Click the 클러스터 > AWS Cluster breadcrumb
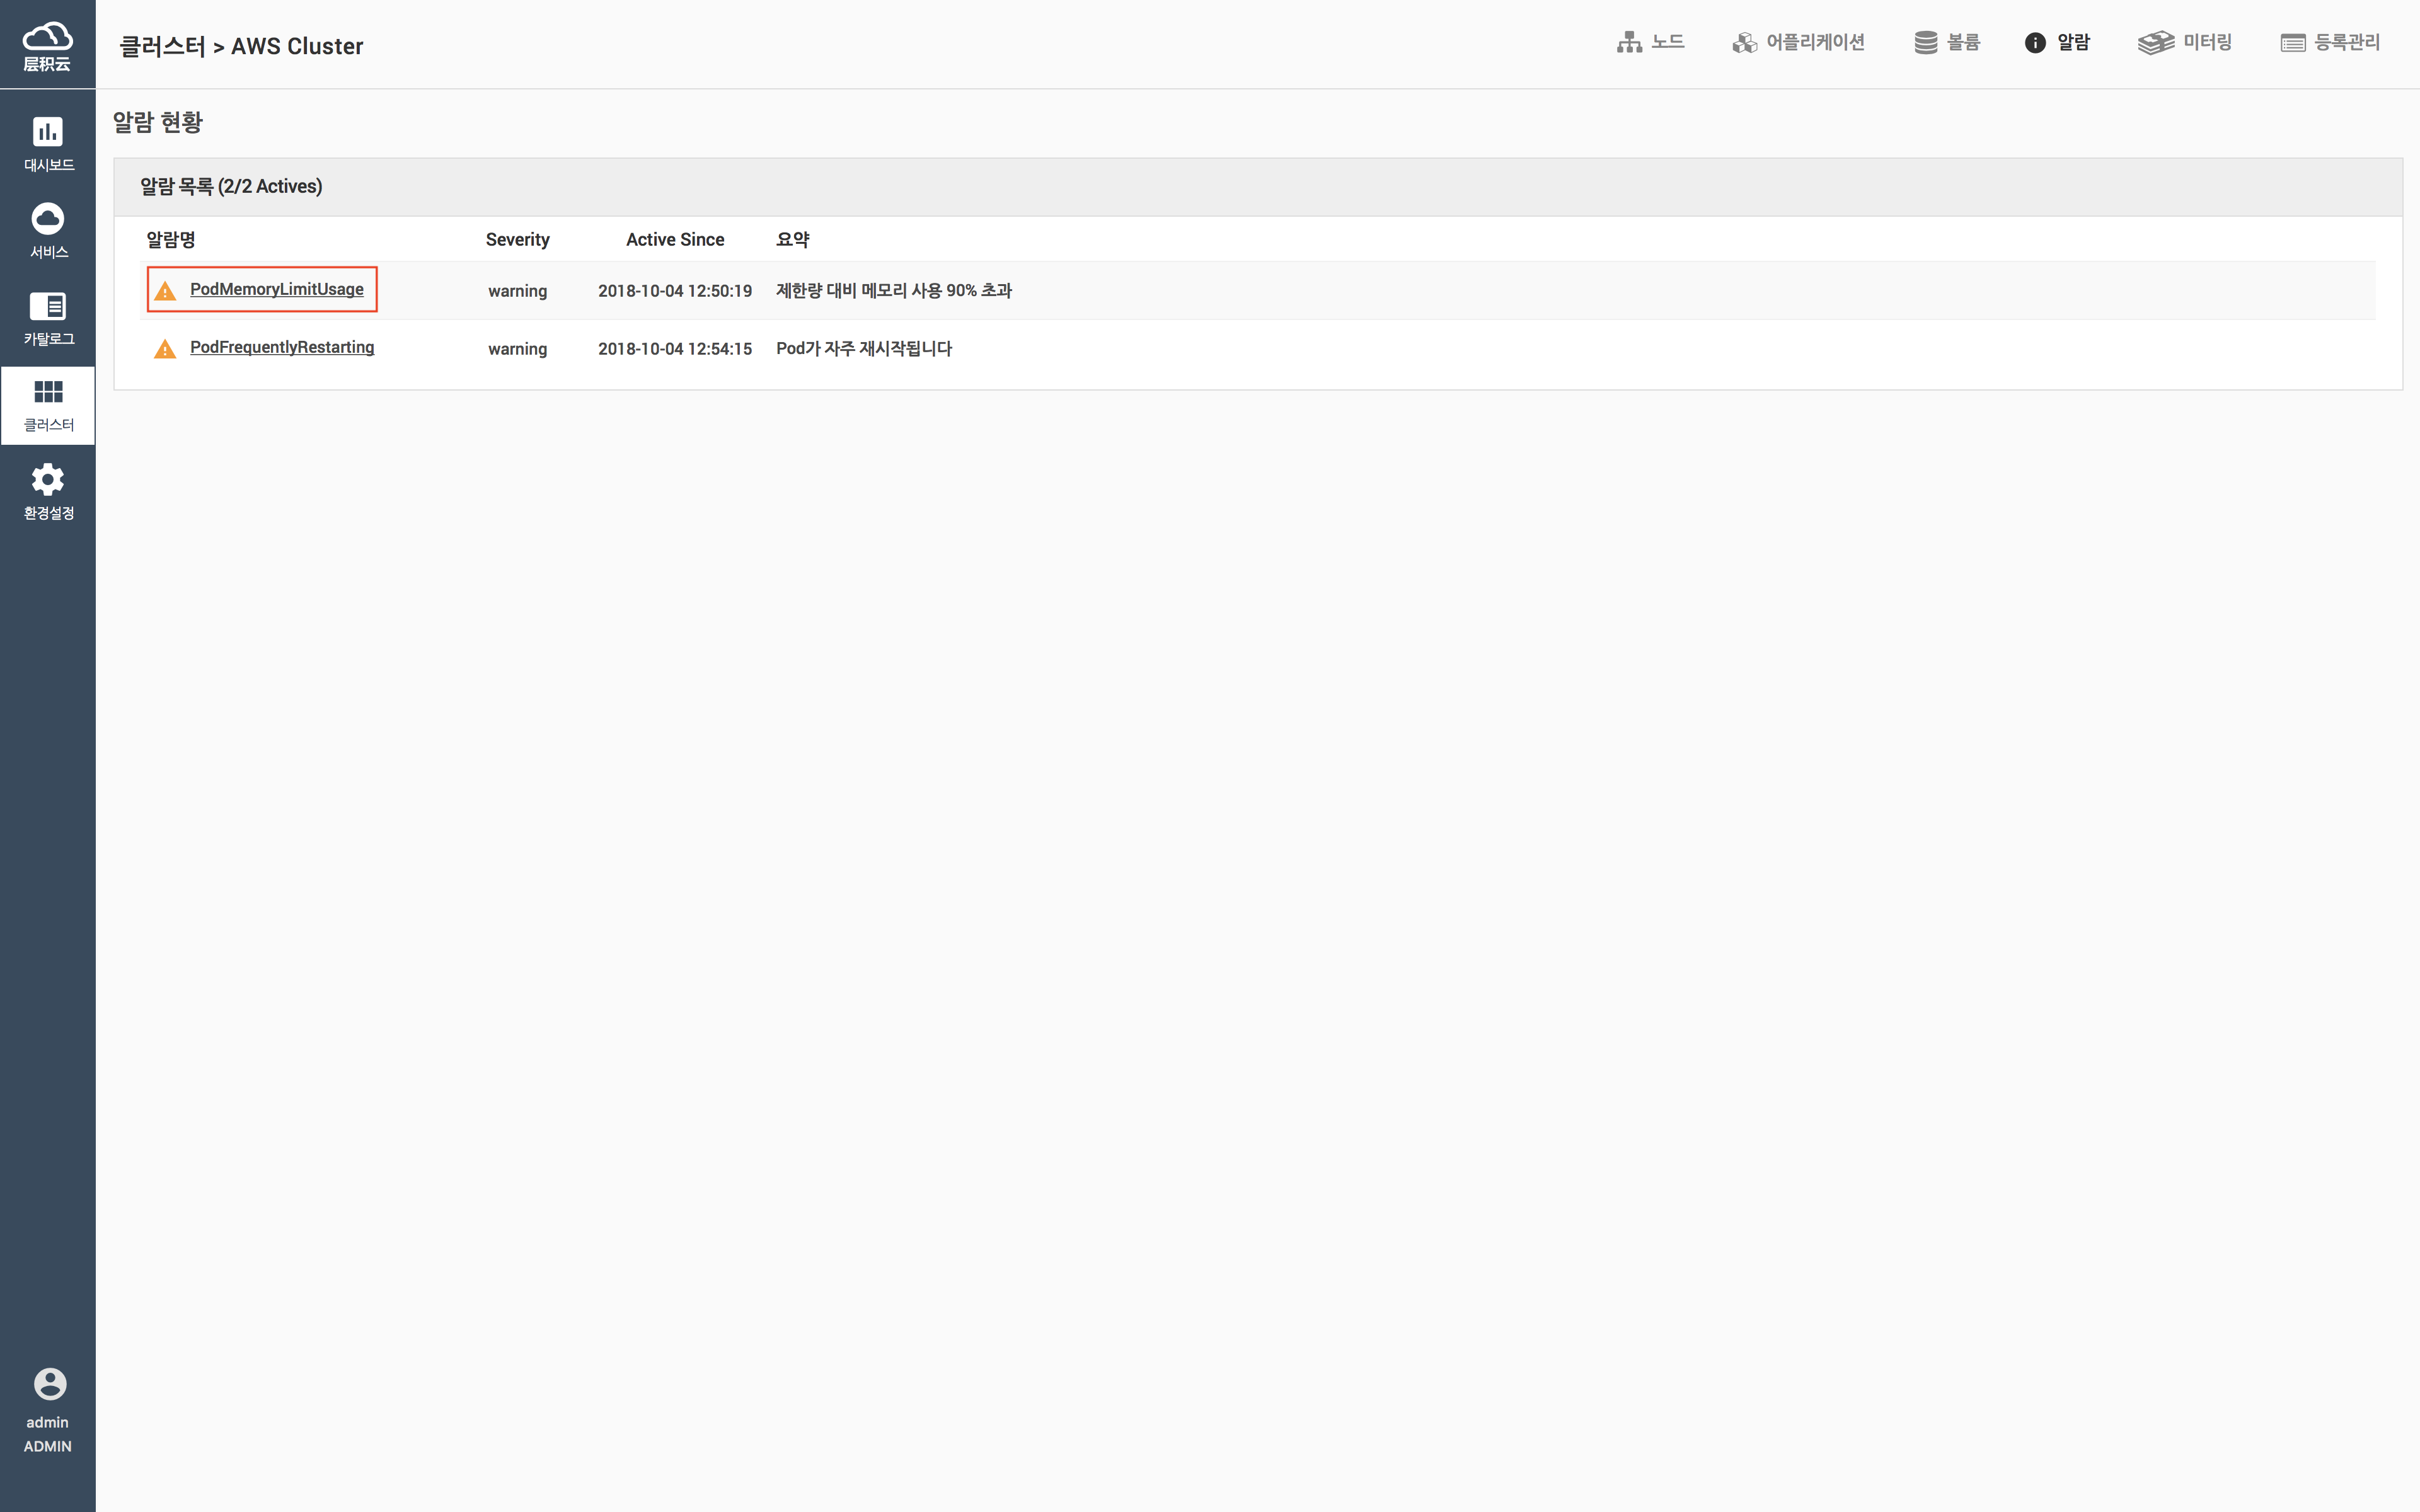This screenshot has width=2420, height=1512. click(x=241, y=46)
